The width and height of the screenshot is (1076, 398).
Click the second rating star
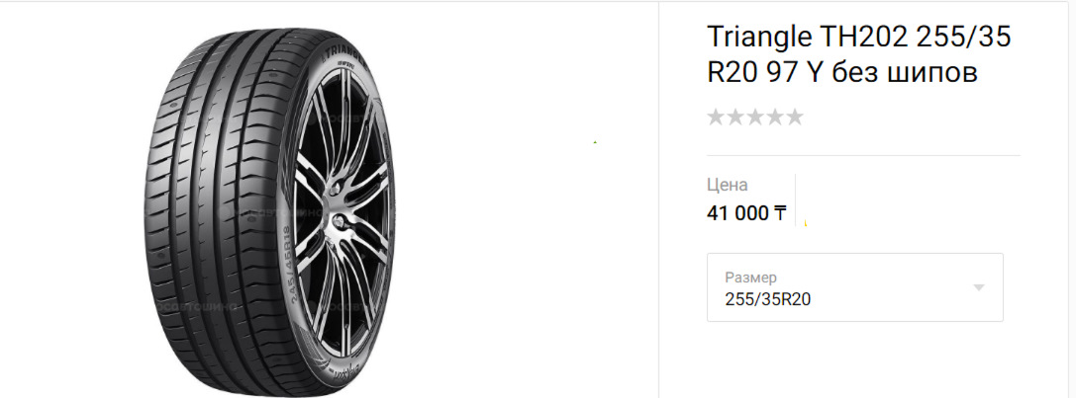click(735, 118)
